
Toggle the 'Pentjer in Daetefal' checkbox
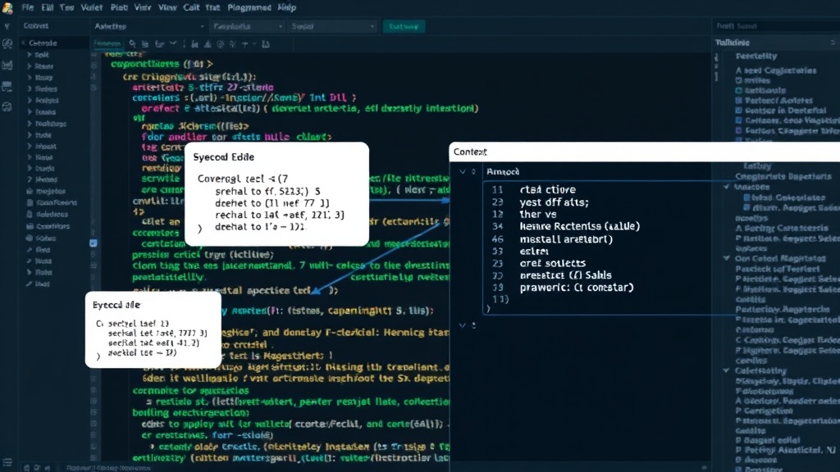pyautogui.click(x=739, y=111)
